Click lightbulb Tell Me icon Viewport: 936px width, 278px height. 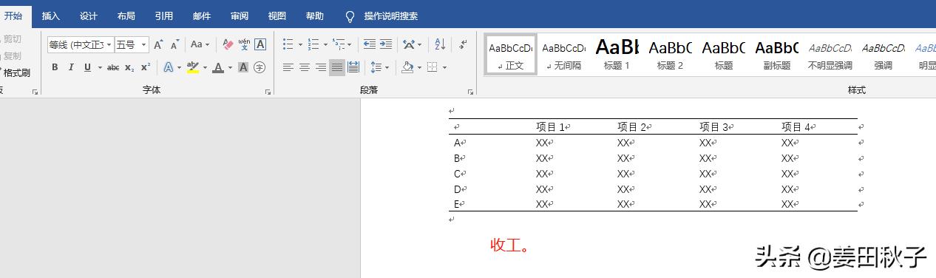coord(350,16)
